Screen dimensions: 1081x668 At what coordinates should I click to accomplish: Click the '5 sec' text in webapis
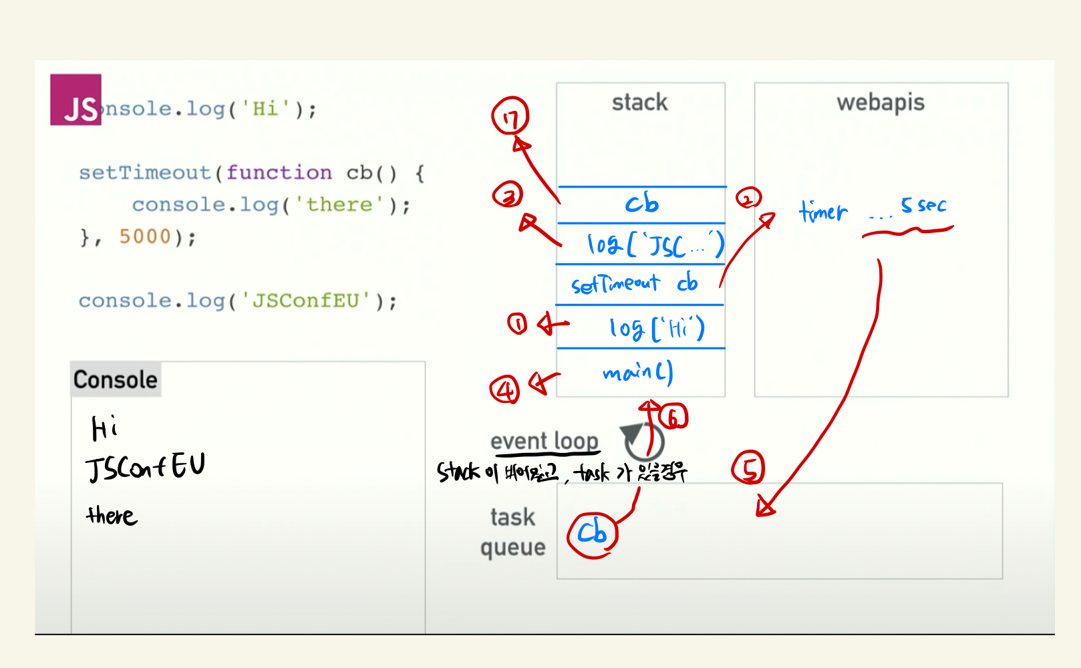tap(923, 204)
